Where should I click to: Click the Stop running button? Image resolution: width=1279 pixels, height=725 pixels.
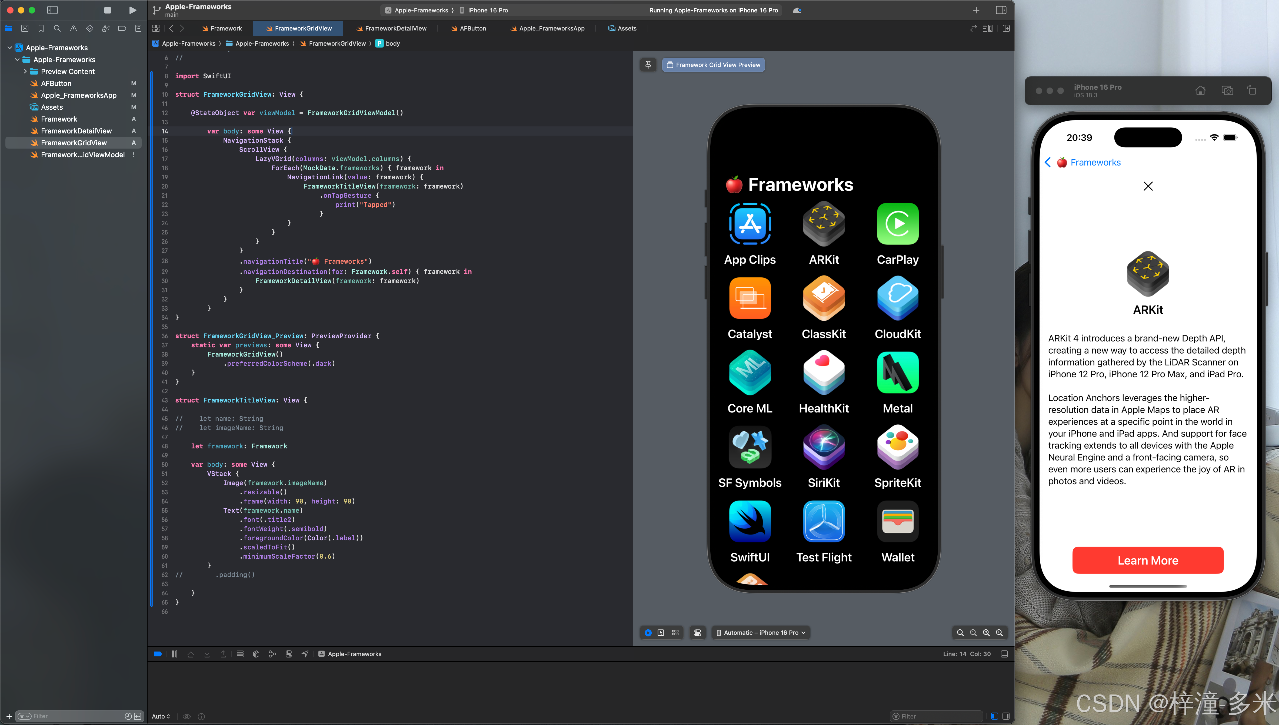click(107, 10)
